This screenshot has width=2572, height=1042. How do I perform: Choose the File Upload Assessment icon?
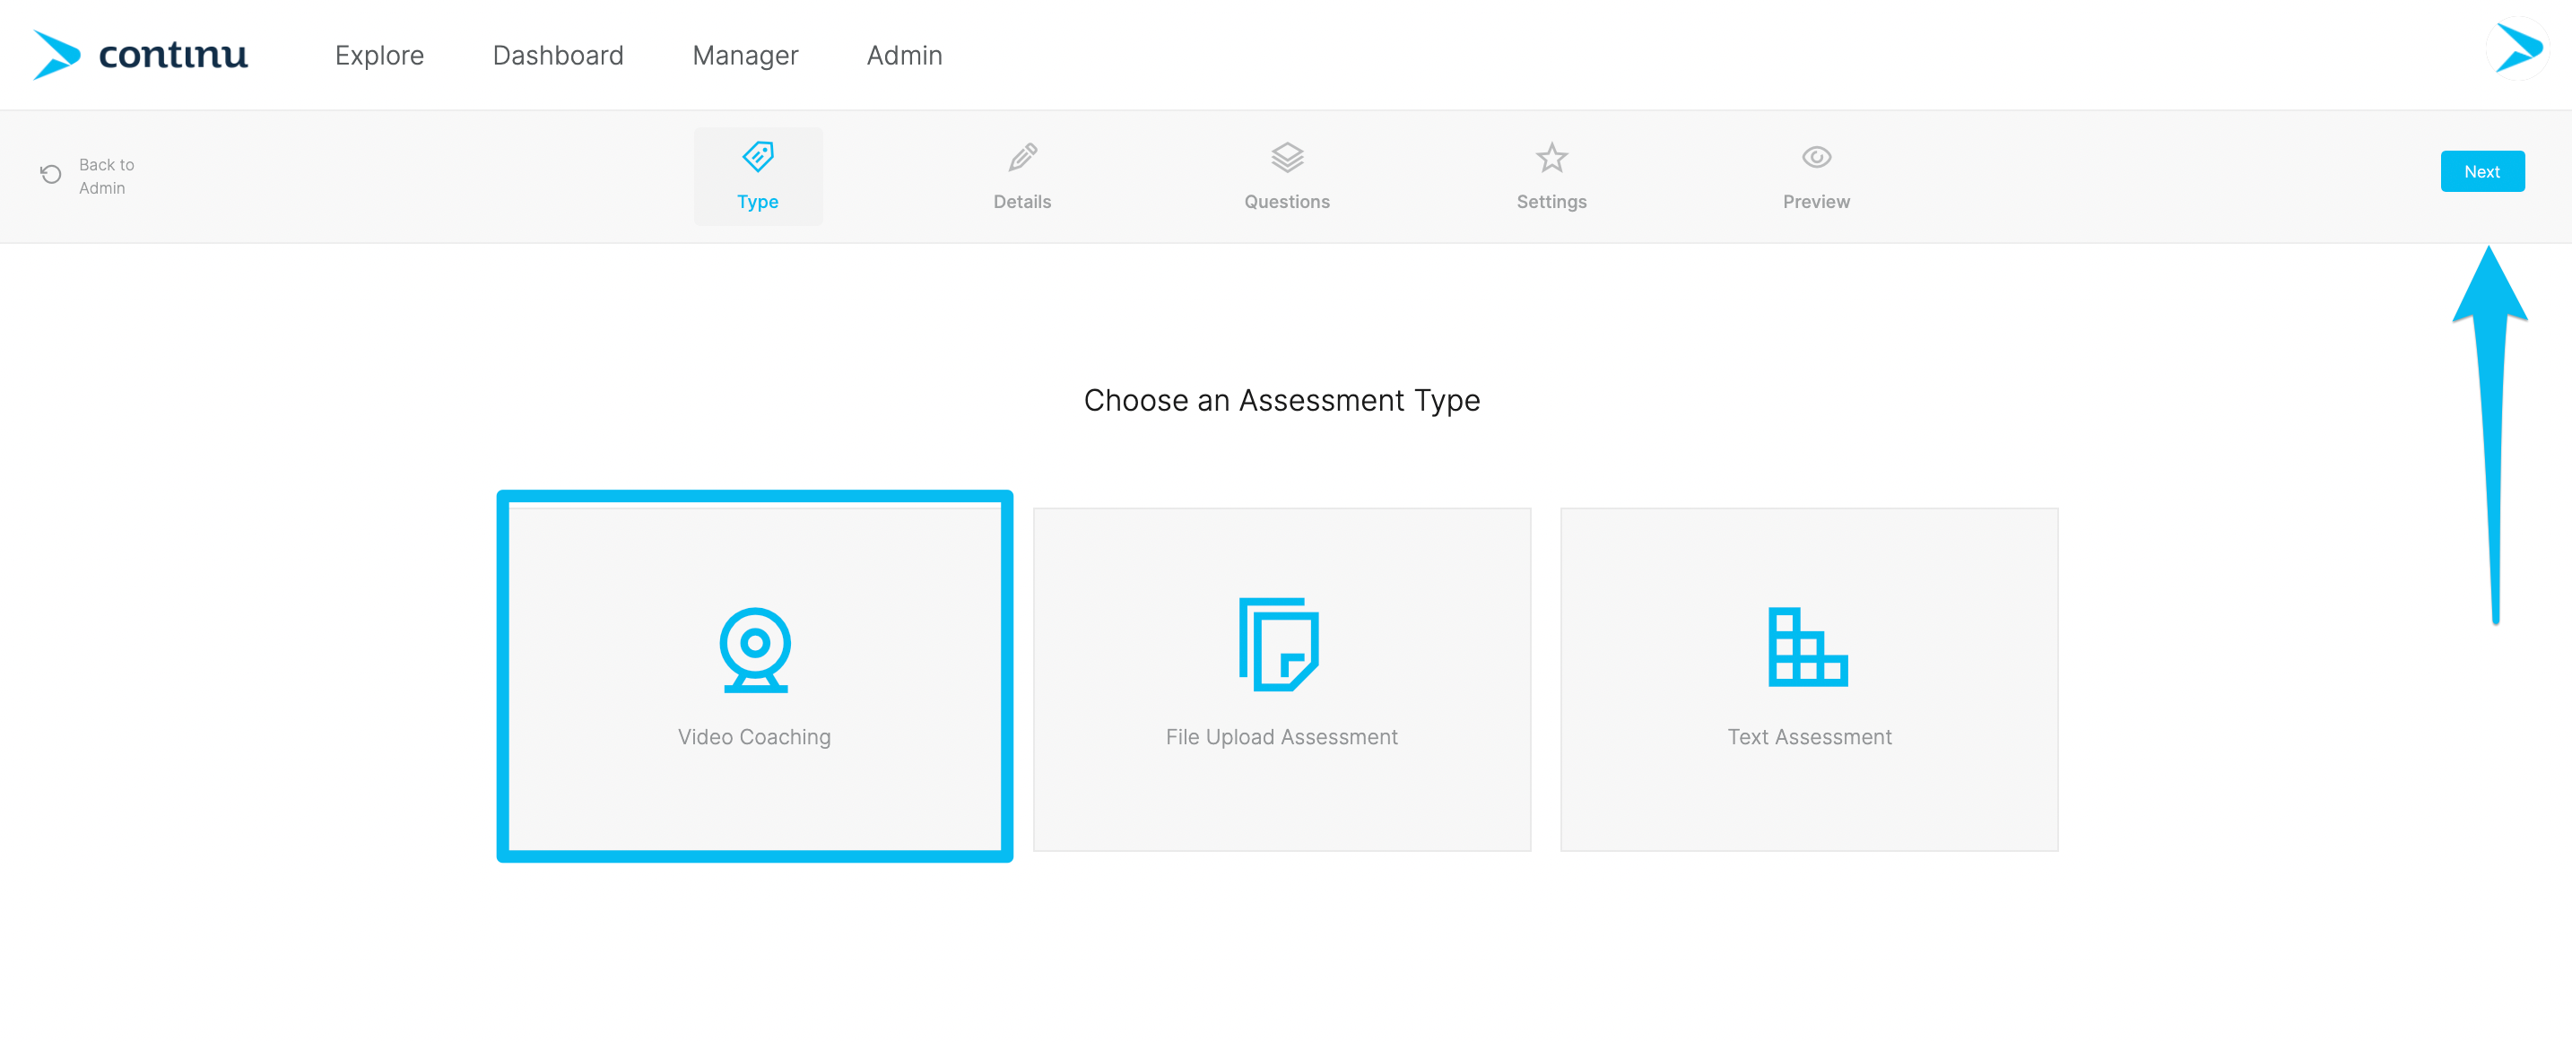pos(1279,645)
